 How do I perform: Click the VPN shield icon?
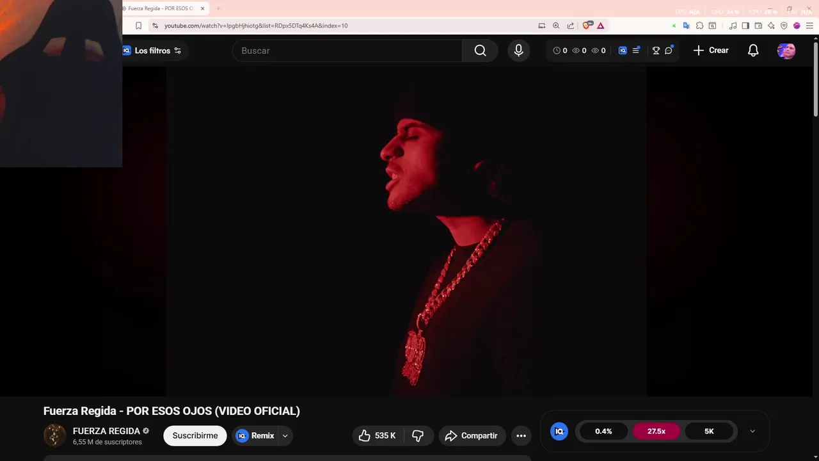tap(784, 26)
